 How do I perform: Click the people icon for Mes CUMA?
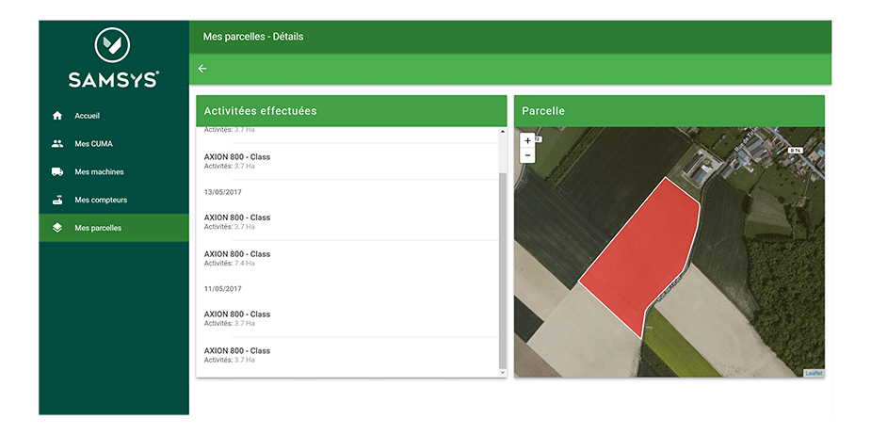click(57, 144)
